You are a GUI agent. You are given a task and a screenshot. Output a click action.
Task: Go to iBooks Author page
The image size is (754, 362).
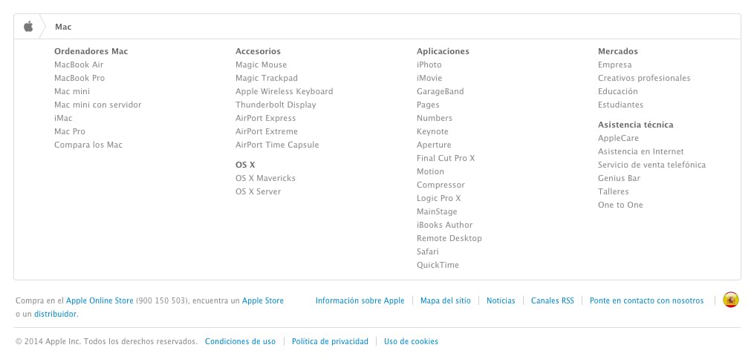tap(444, 225)
